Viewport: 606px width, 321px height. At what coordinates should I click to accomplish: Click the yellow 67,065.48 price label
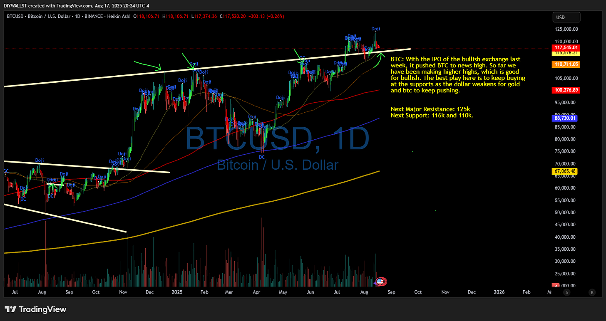(565, 171)
